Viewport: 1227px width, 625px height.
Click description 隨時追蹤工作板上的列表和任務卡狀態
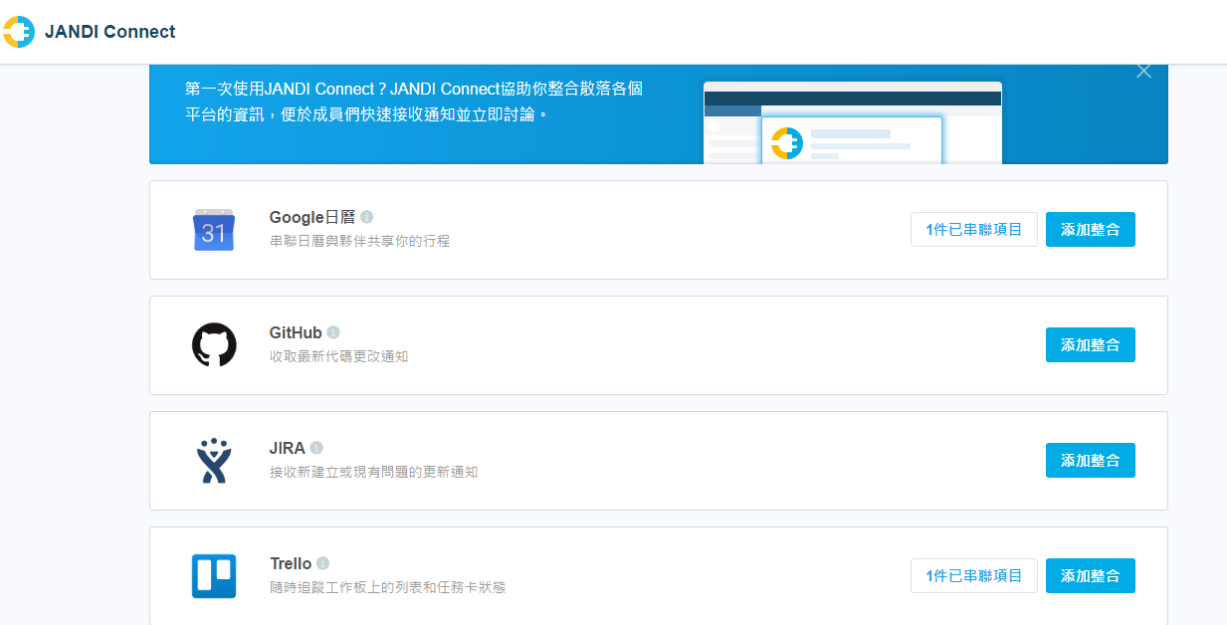click(x=387, y=587)
